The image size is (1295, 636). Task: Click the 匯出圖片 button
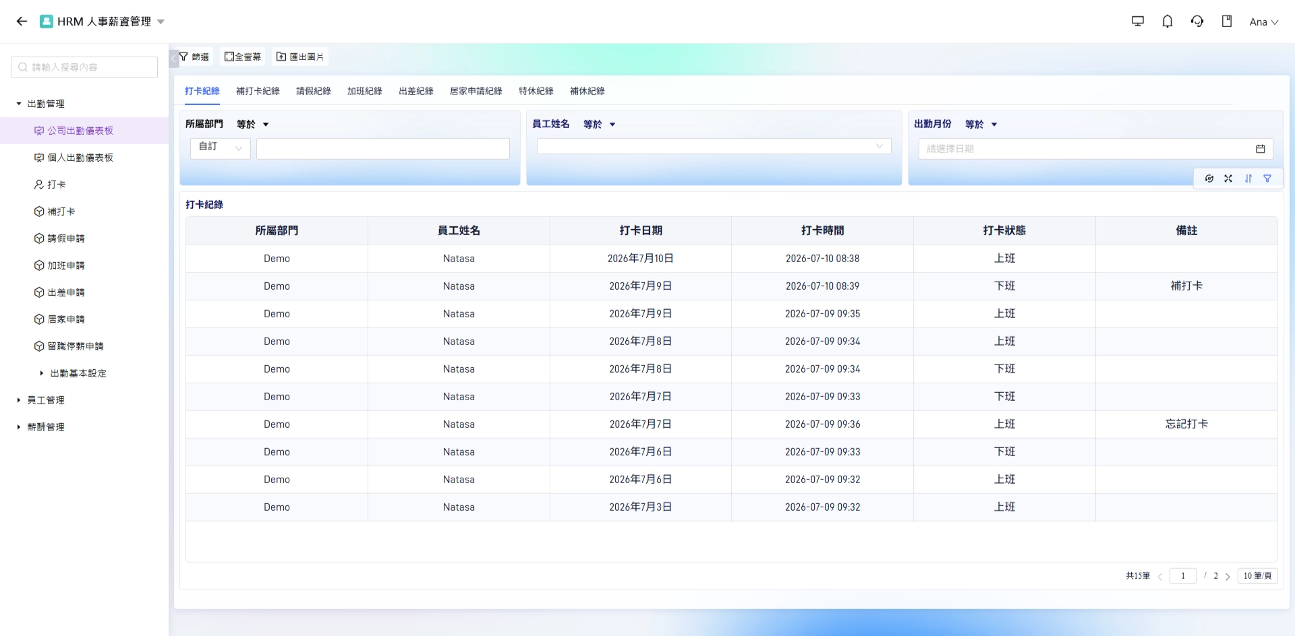(300, 57)
